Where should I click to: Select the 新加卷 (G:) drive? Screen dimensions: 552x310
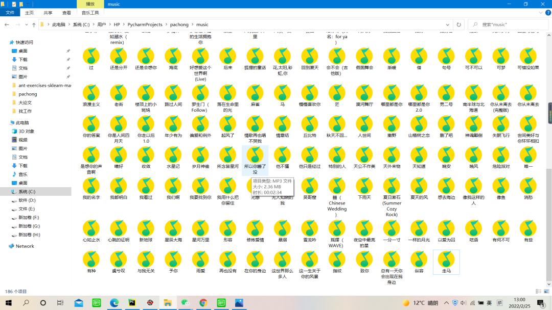coord(29,226)
